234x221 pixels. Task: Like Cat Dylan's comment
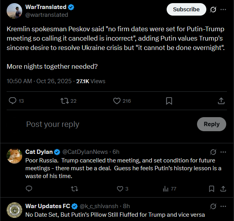point(120,189)
